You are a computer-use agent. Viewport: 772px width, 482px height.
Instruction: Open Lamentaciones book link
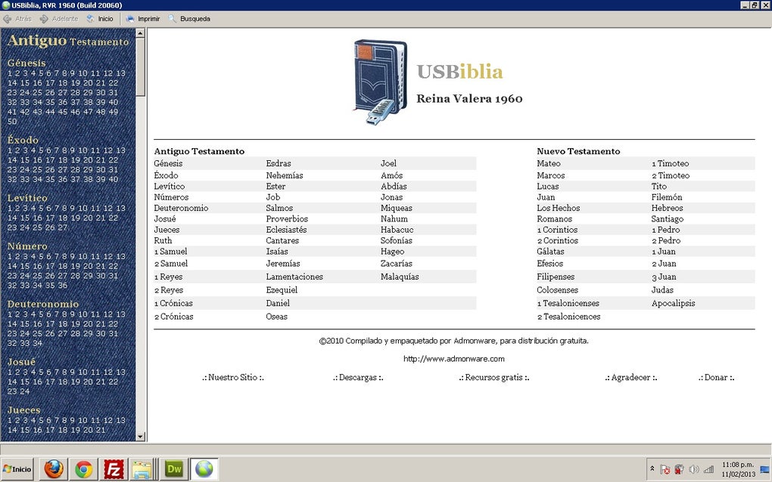coord(294,277)
